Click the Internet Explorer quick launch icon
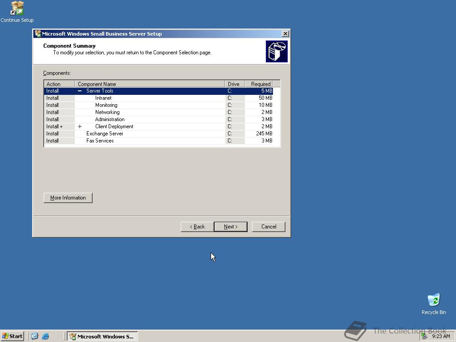Image resolution: width=456 pixels, height=342 pixels. click(45, 336)
